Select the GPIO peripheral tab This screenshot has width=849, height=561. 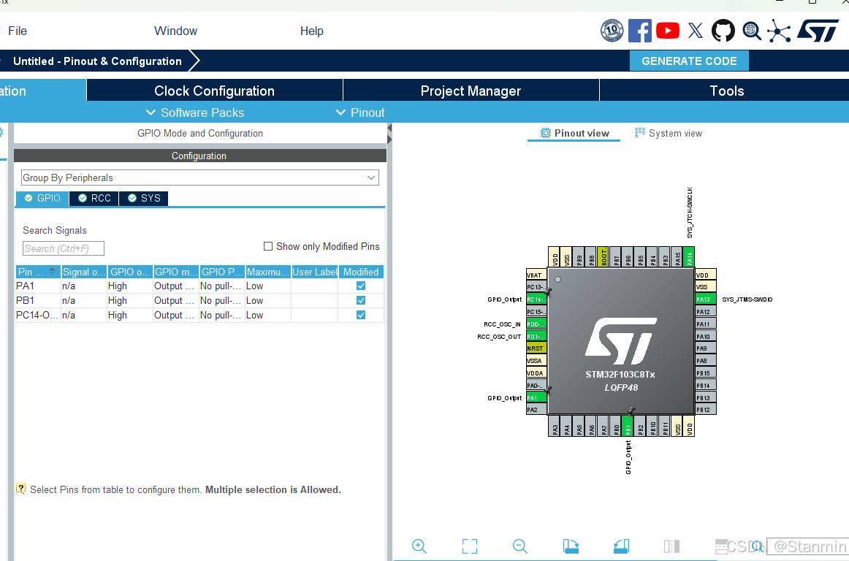[x=42, y=198]
